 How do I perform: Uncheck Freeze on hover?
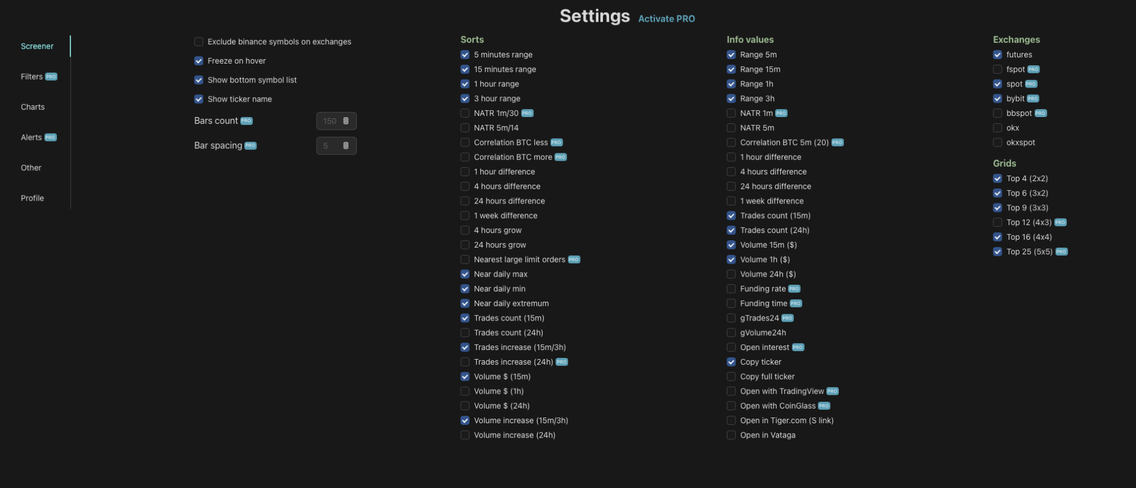click(199, 61)
